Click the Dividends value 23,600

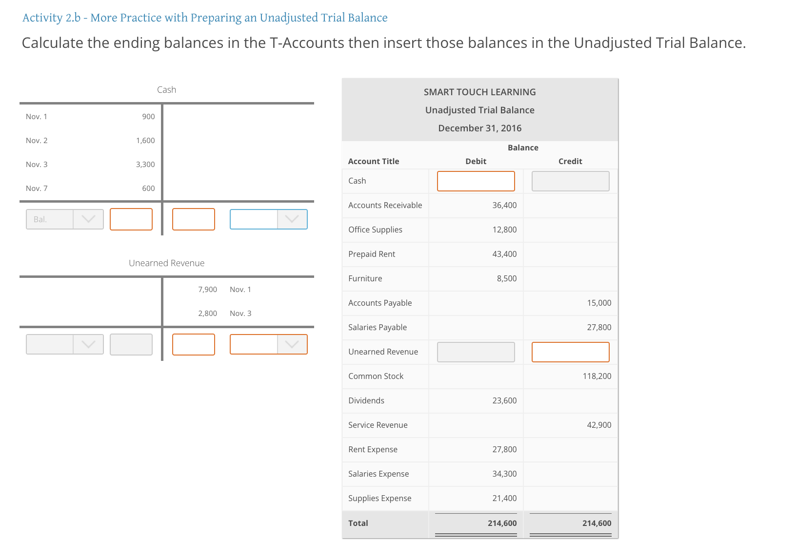[x=504, y=400]
